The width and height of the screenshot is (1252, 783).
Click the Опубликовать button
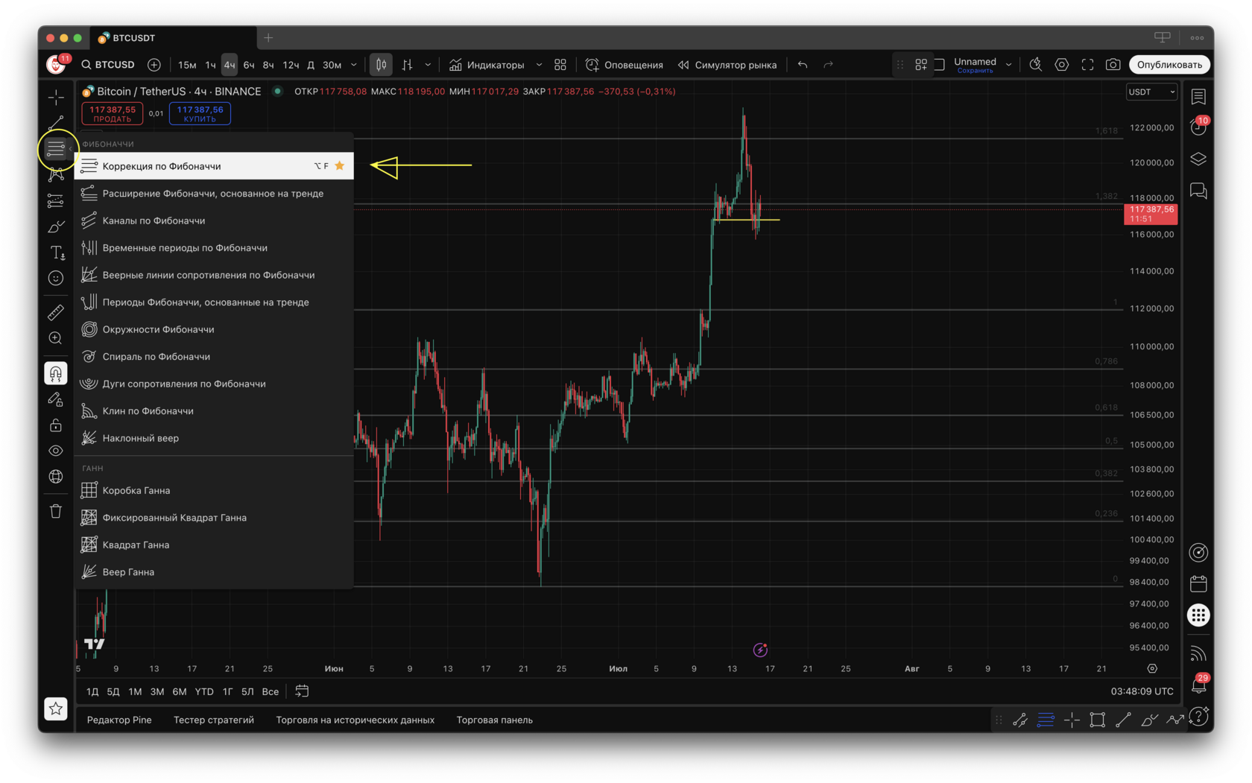(x=1170, y=65)
